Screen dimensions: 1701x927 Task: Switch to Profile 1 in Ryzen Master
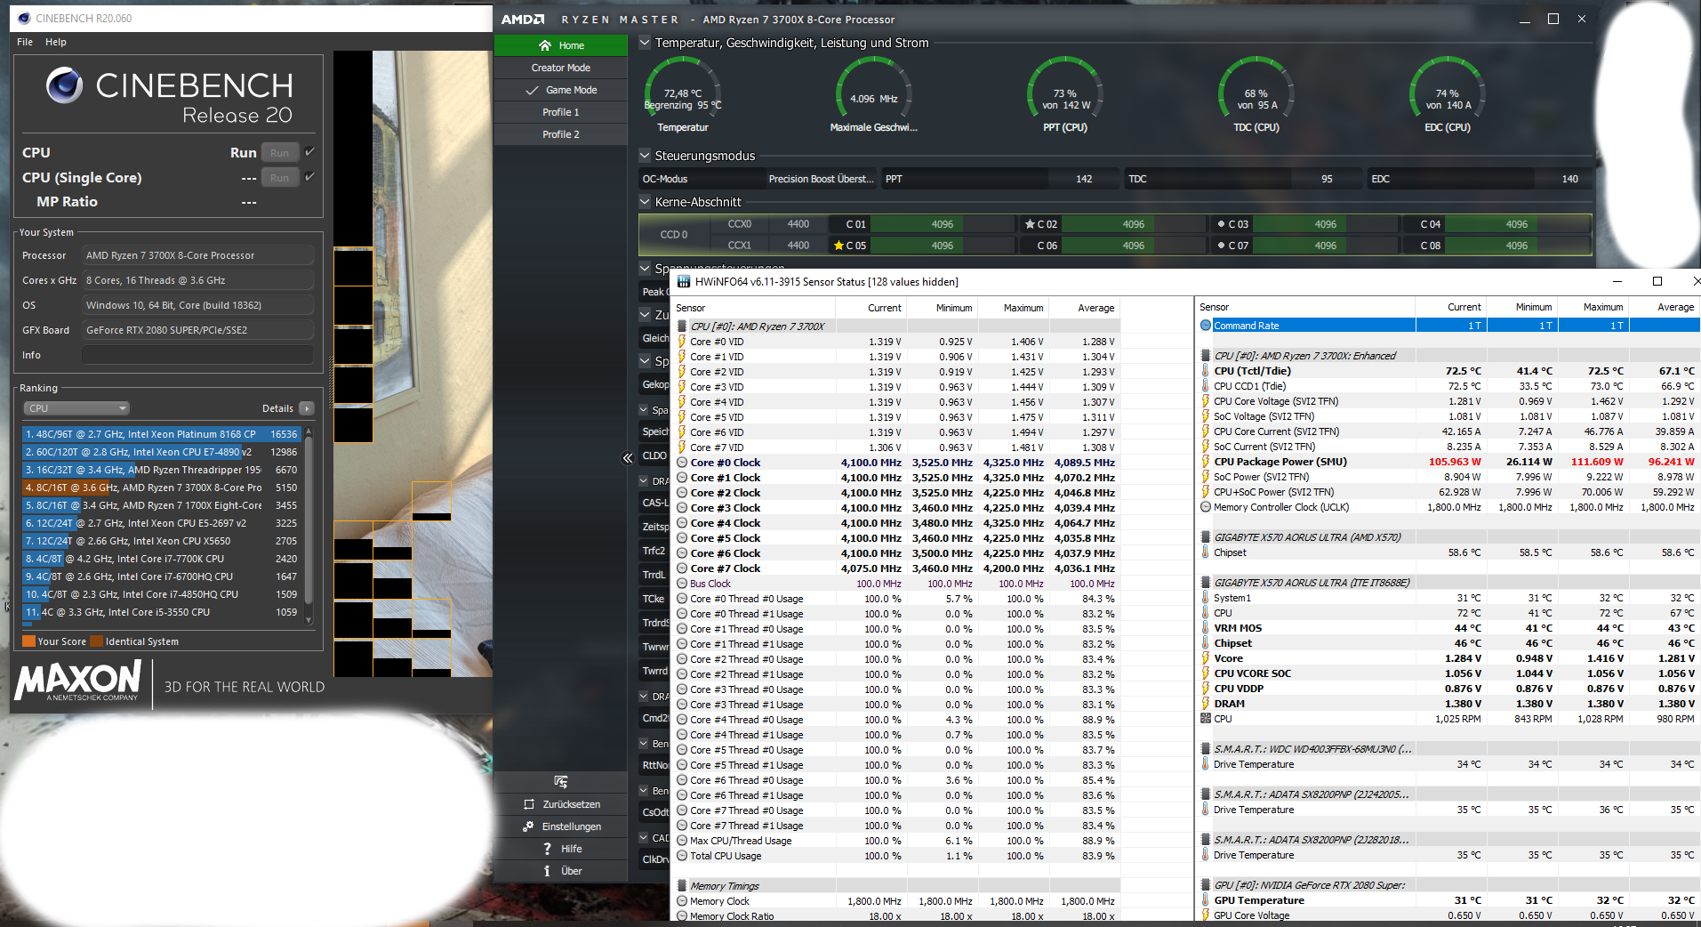coord(561,112)
